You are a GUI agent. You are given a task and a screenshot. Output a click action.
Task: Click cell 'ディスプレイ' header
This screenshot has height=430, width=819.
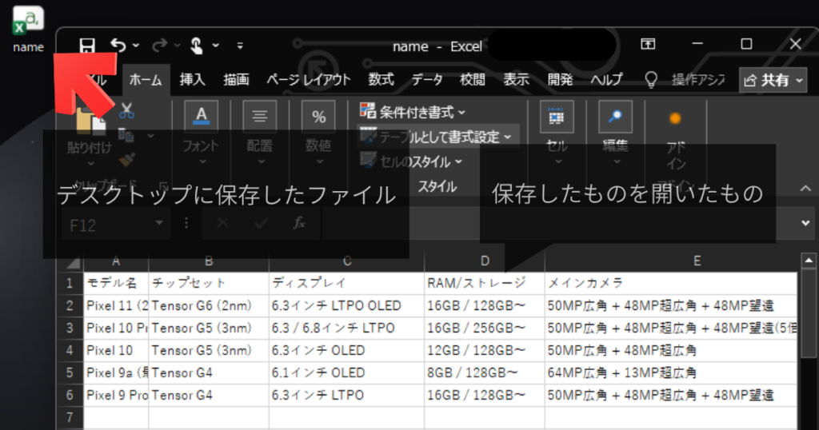(346, 284)
